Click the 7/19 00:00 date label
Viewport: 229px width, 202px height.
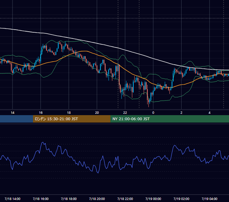(x=153, y=199)
